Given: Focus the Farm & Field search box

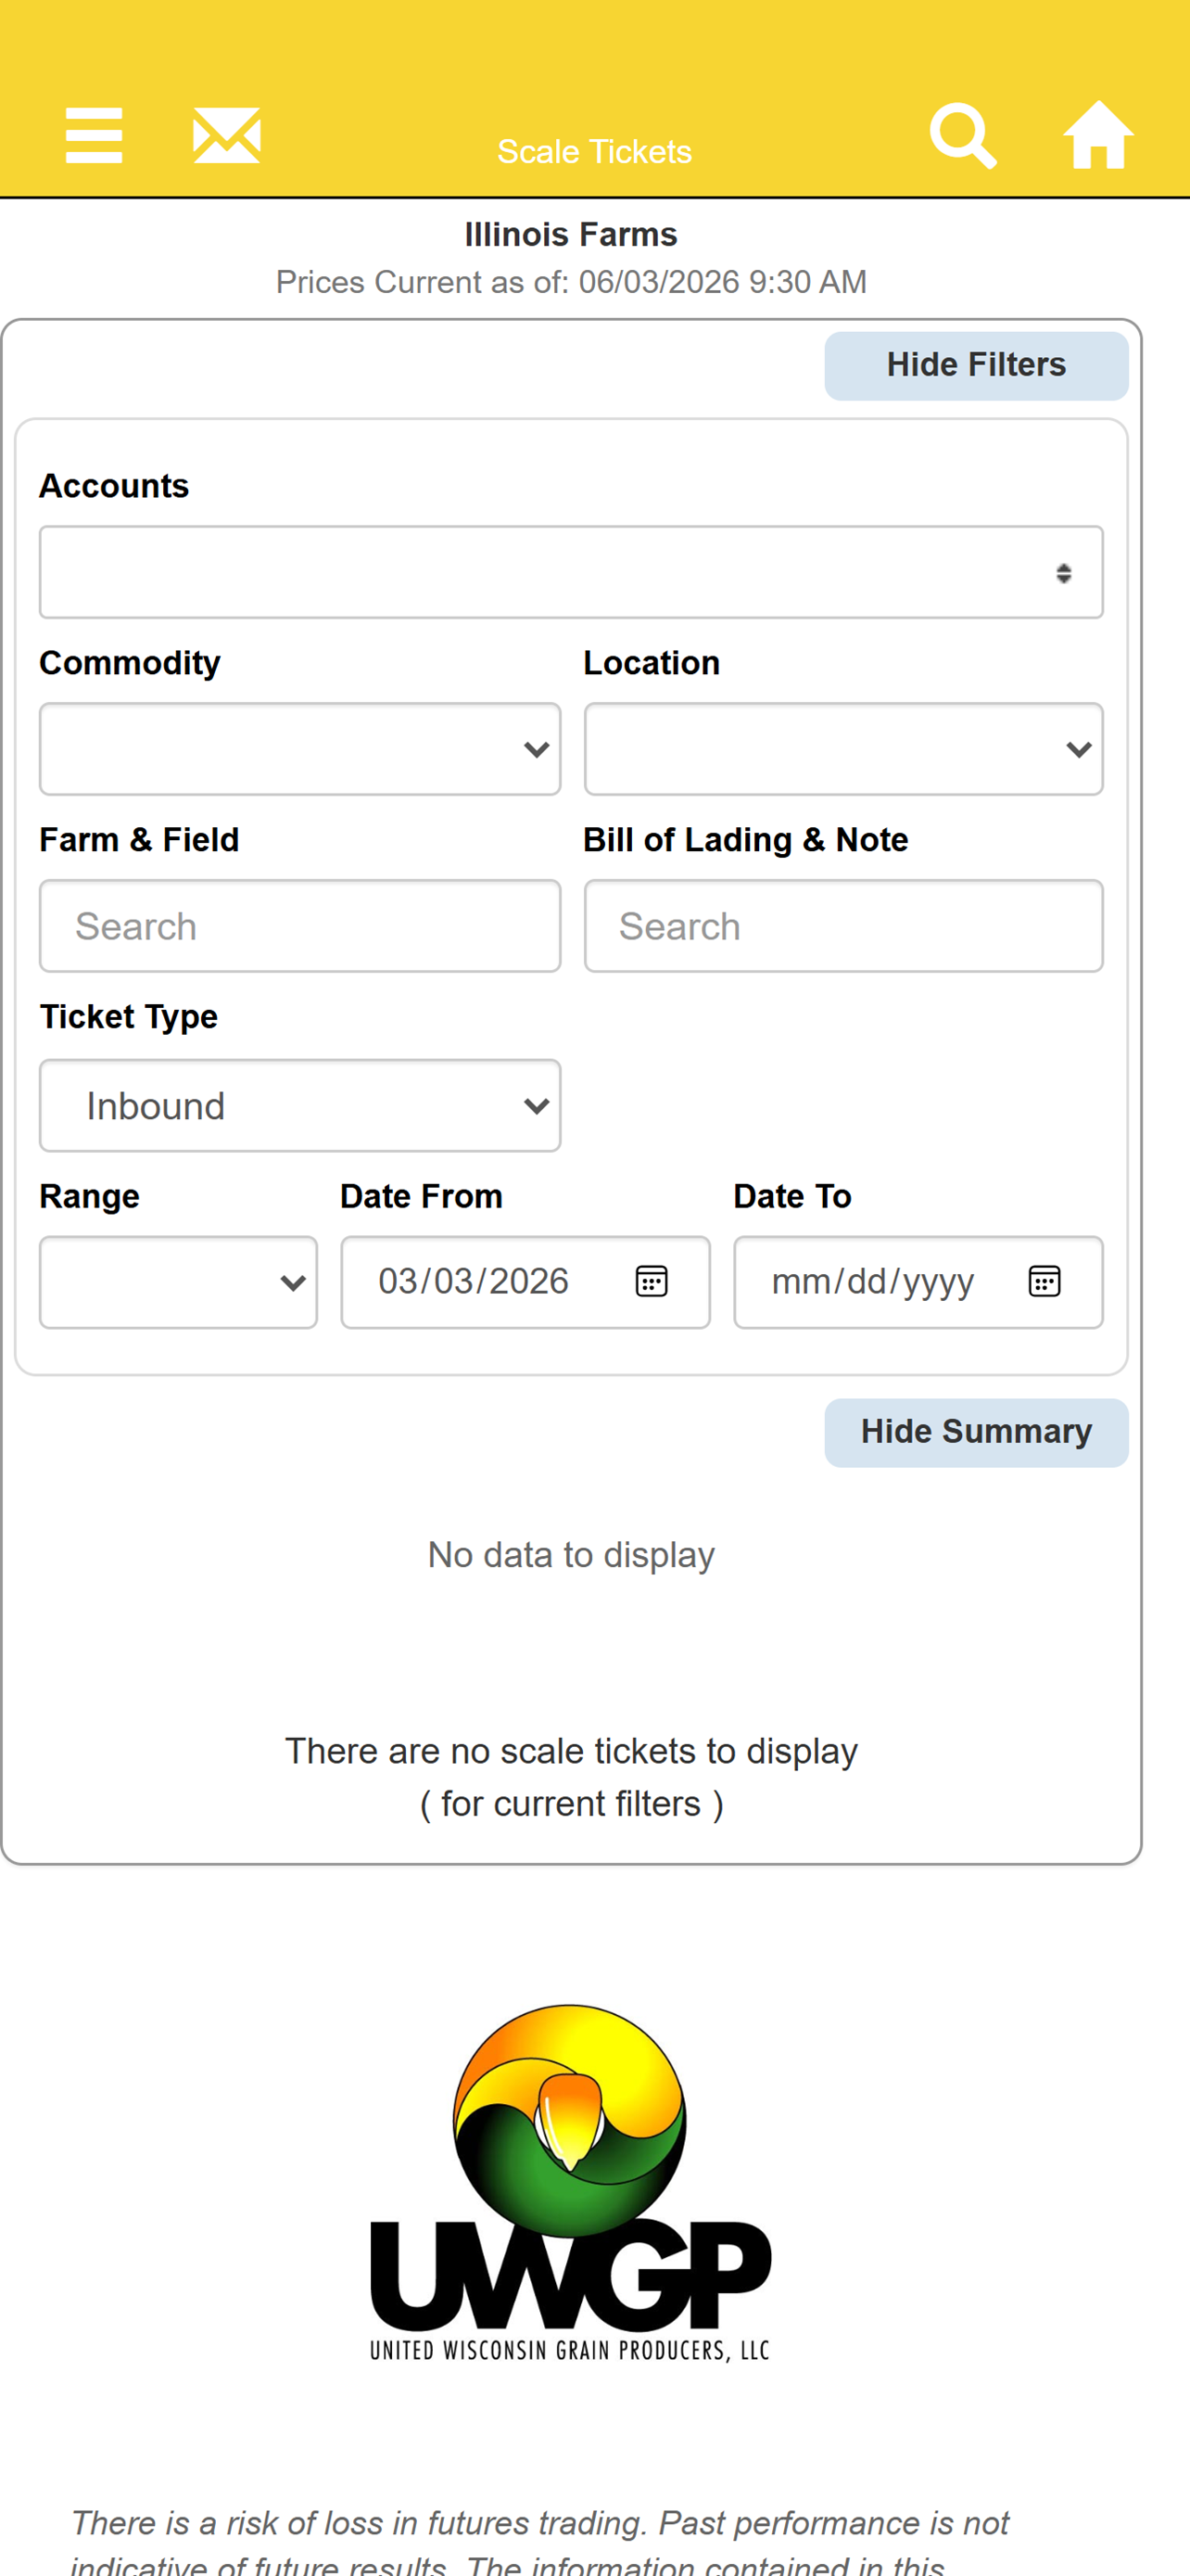Looking at the screenshot, I should point(299,927).
